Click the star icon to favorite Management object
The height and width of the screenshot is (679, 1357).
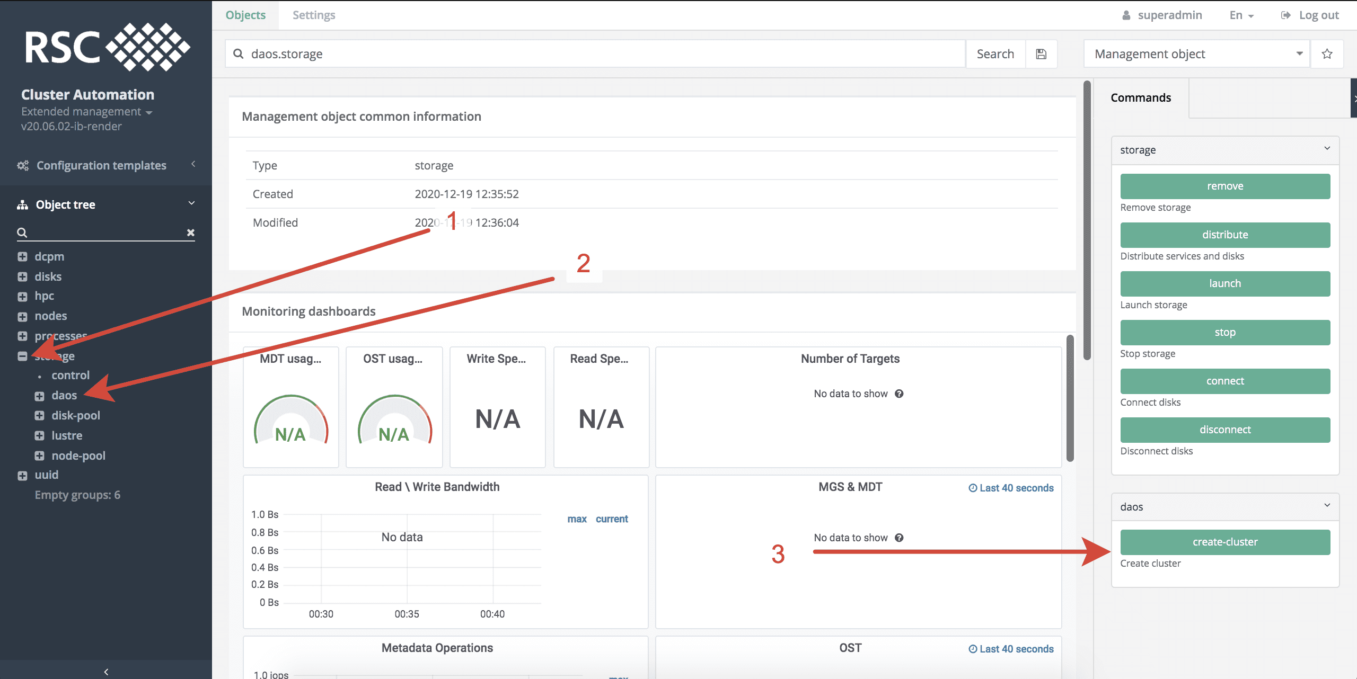[1327, 53]
